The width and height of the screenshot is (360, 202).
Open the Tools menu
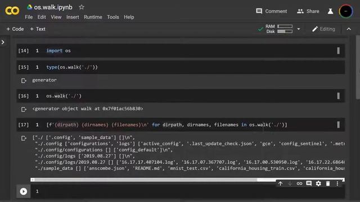tap(113, 17)
